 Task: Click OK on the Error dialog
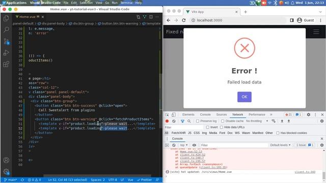tap(244, 97)
